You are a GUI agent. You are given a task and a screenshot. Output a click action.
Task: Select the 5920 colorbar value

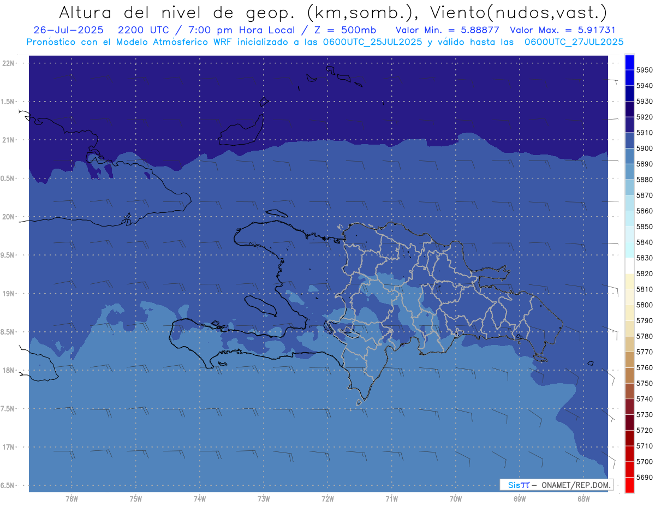[x=645, y=117]
